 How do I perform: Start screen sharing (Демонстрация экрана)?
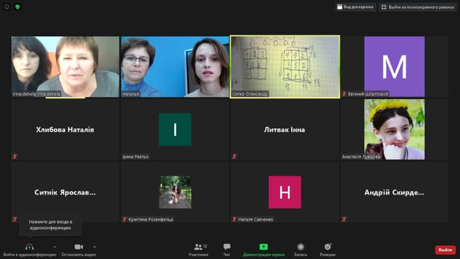(264, 250)
